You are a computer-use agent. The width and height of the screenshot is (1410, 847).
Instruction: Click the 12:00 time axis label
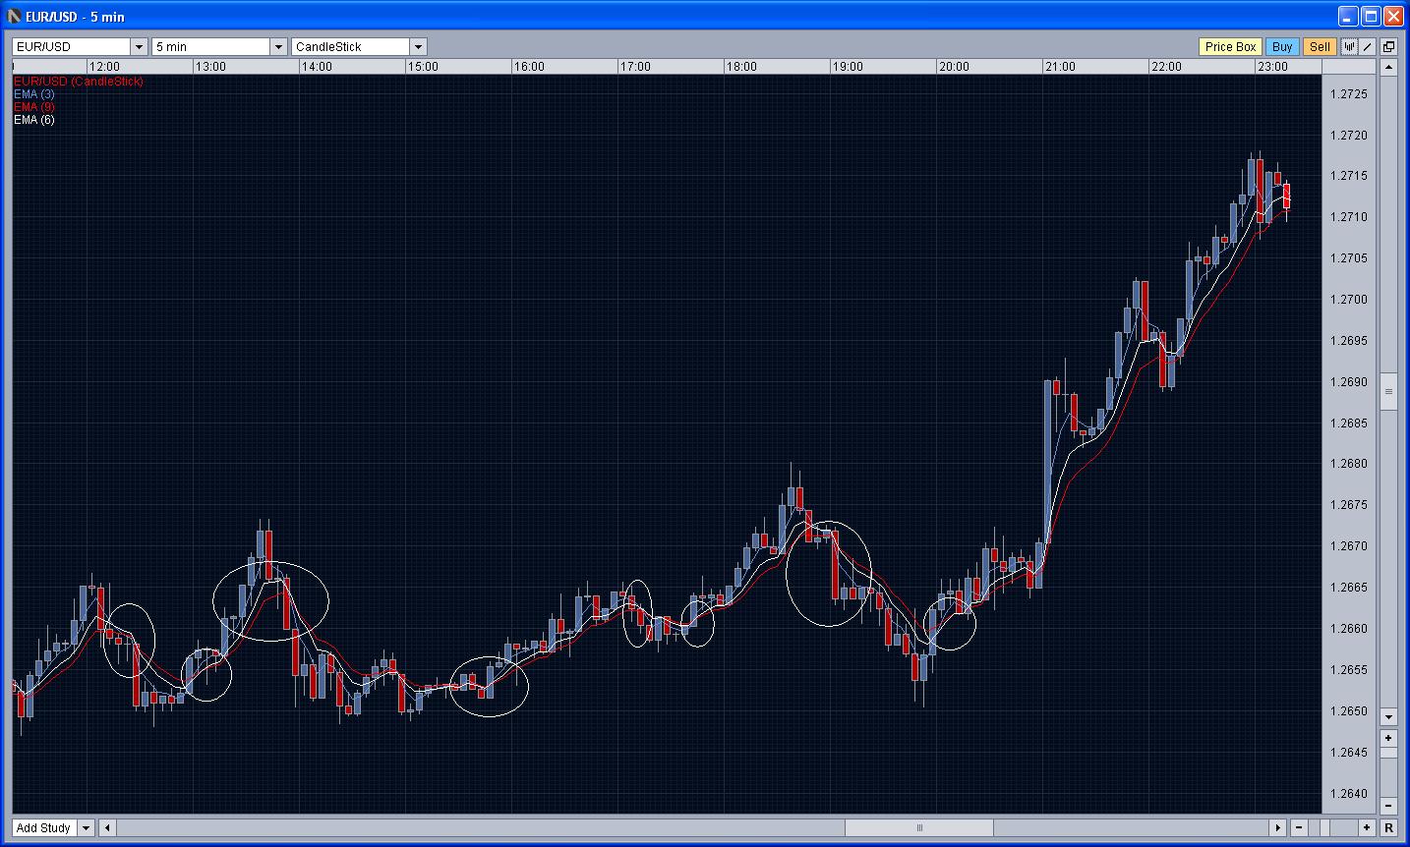[105, 67]
